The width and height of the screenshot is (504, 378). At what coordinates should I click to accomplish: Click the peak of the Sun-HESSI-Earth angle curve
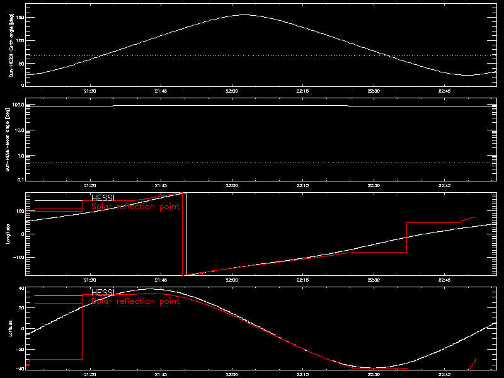(244, 14)
